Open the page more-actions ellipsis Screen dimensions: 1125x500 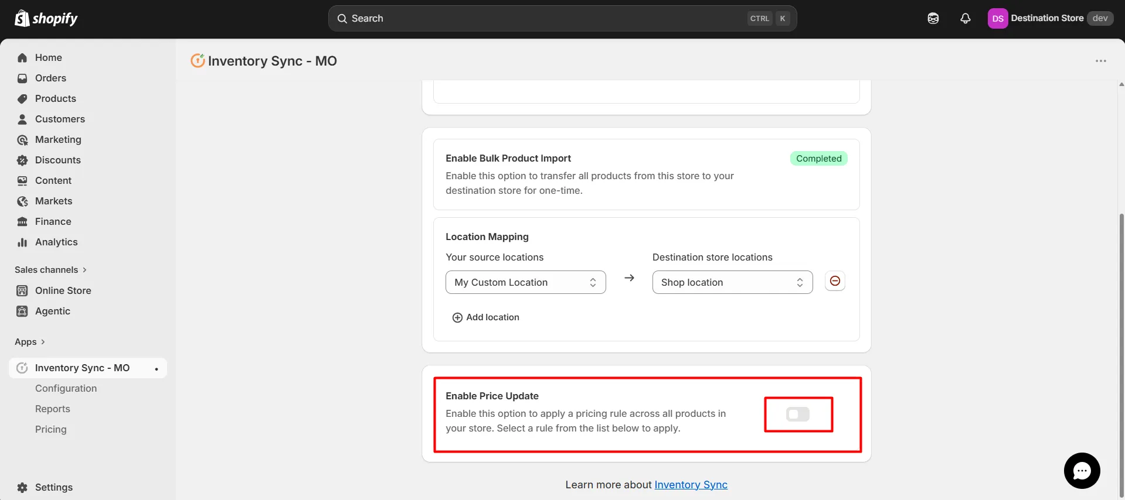[x=1101, y=61]
